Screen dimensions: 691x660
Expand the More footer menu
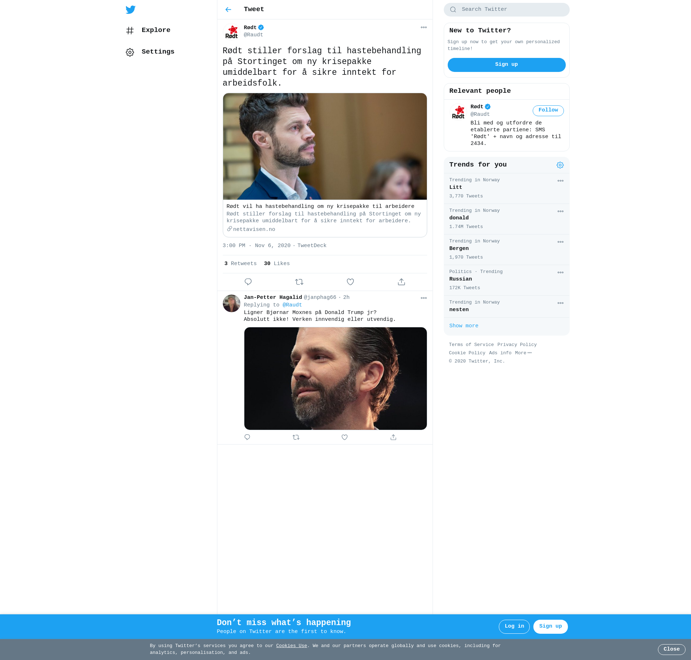pos(523,353)
